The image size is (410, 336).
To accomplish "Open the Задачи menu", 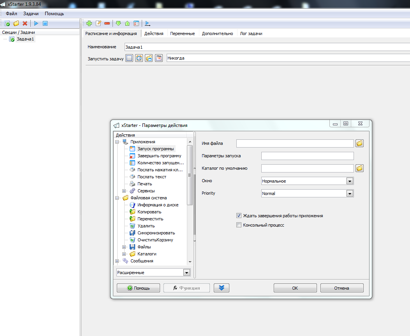I will (x=31, y=14).
